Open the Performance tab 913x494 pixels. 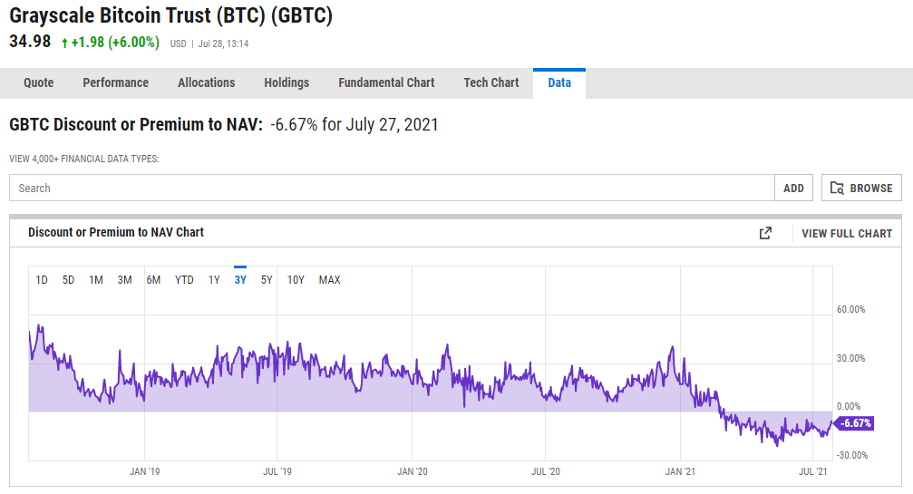point(115,82)
